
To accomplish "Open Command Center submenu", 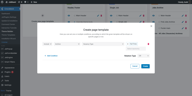I will (x=8, y=24).
